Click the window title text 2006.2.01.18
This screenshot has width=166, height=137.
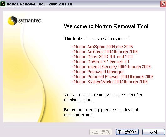tap(60, 4)
